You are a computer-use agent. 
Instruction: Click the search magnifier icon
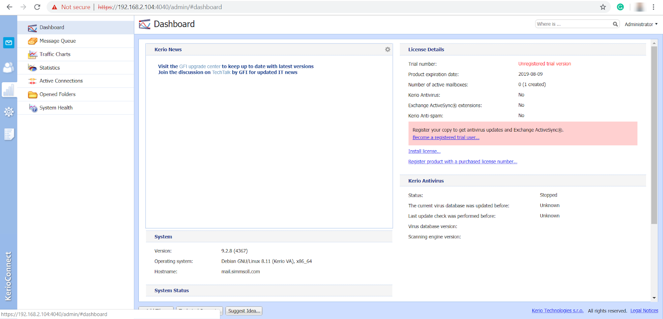(615, 24)
